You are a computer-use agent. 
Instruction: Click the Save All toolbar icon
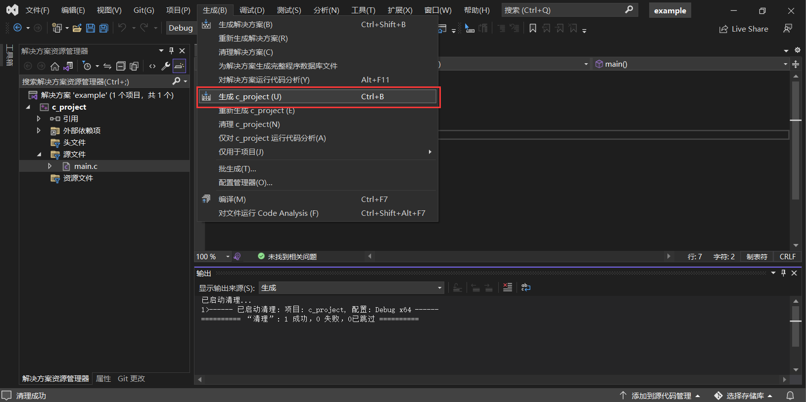pos(104,28)
